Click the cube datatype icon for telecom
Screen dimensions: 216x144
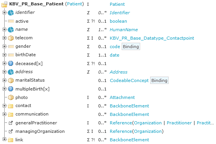(x=11, y=38)
